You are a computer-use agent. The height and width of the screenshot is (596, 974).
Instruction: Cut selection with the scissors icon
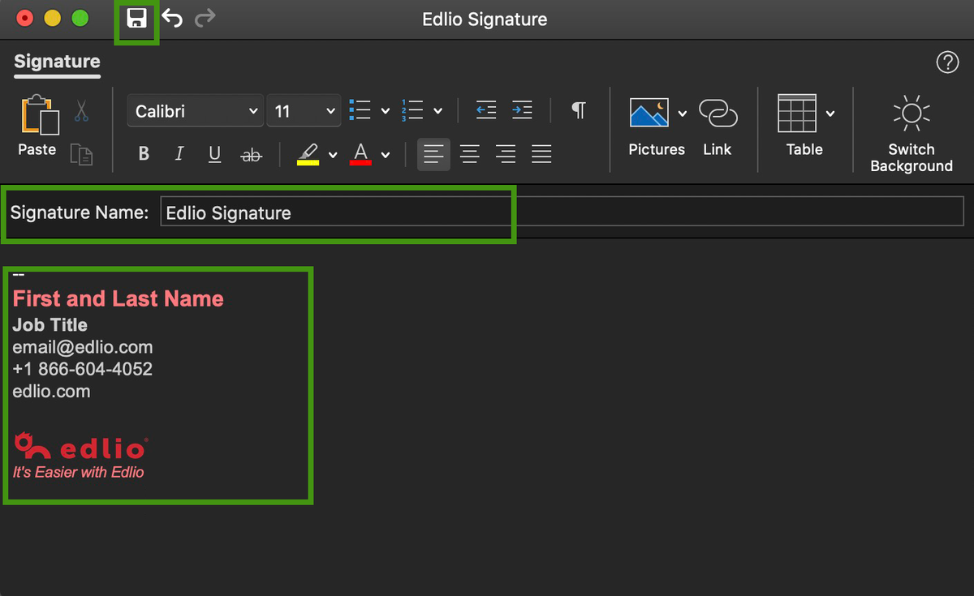81,111
